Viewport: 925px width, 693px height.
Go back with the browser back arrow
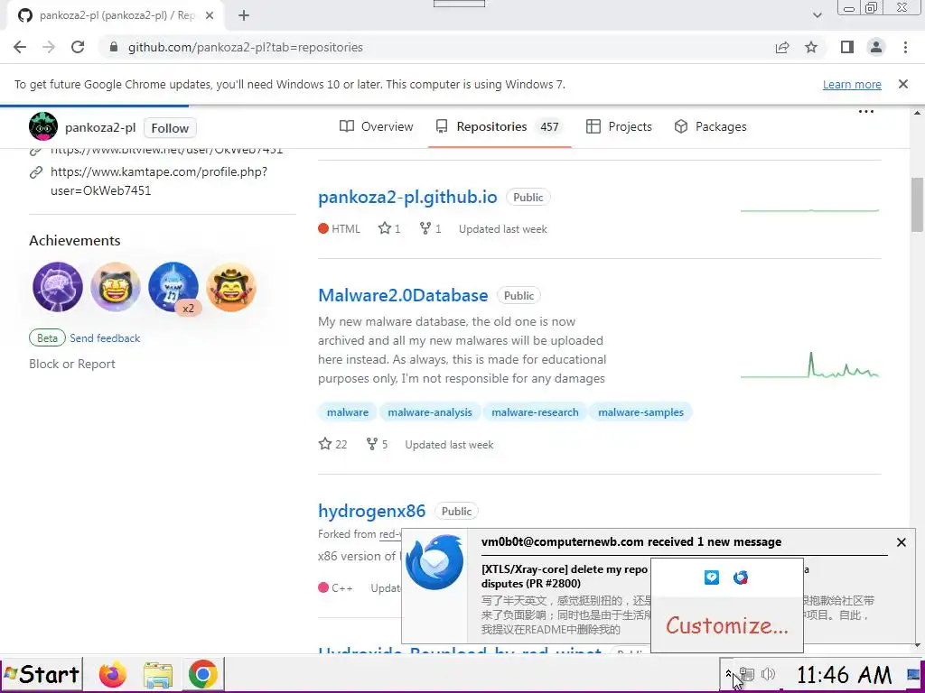pos(20,47)
